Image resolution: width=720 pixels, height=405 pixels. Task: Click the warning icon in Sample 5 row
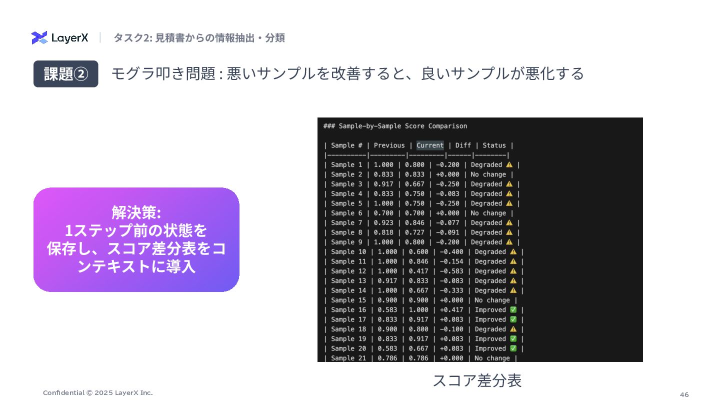509,203
